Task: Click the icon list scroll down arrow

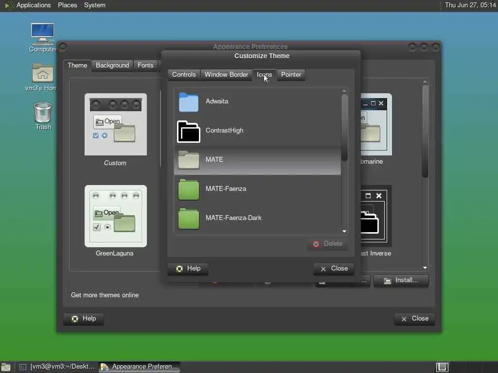Action: [x=344, y=232]
